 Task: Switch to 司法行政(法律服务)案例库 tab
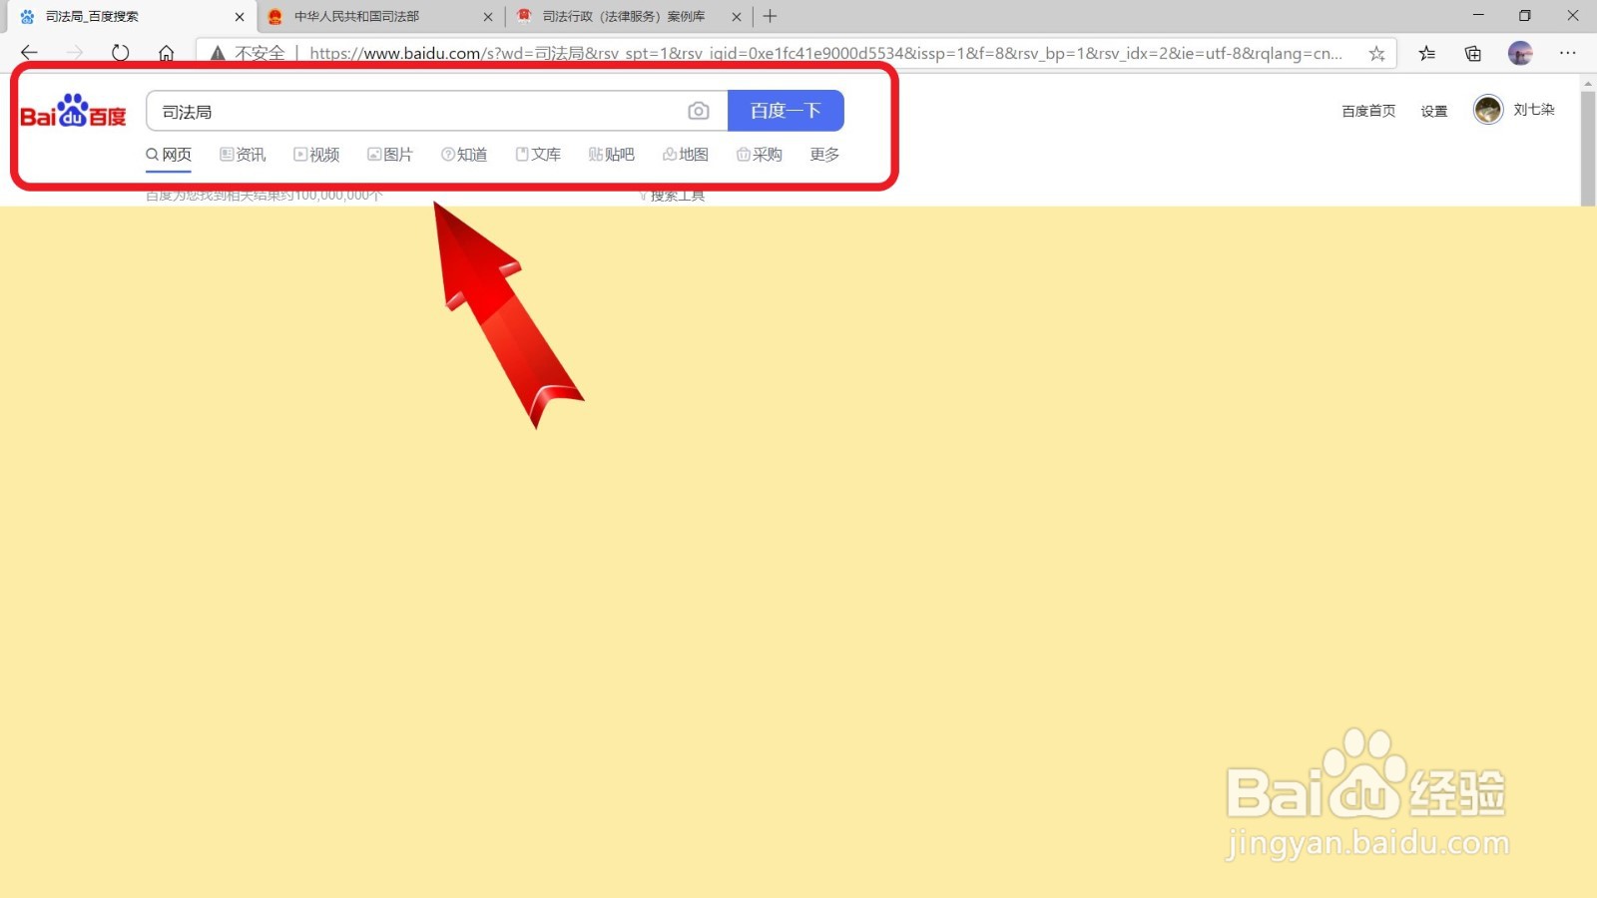[x=630, y=16]
